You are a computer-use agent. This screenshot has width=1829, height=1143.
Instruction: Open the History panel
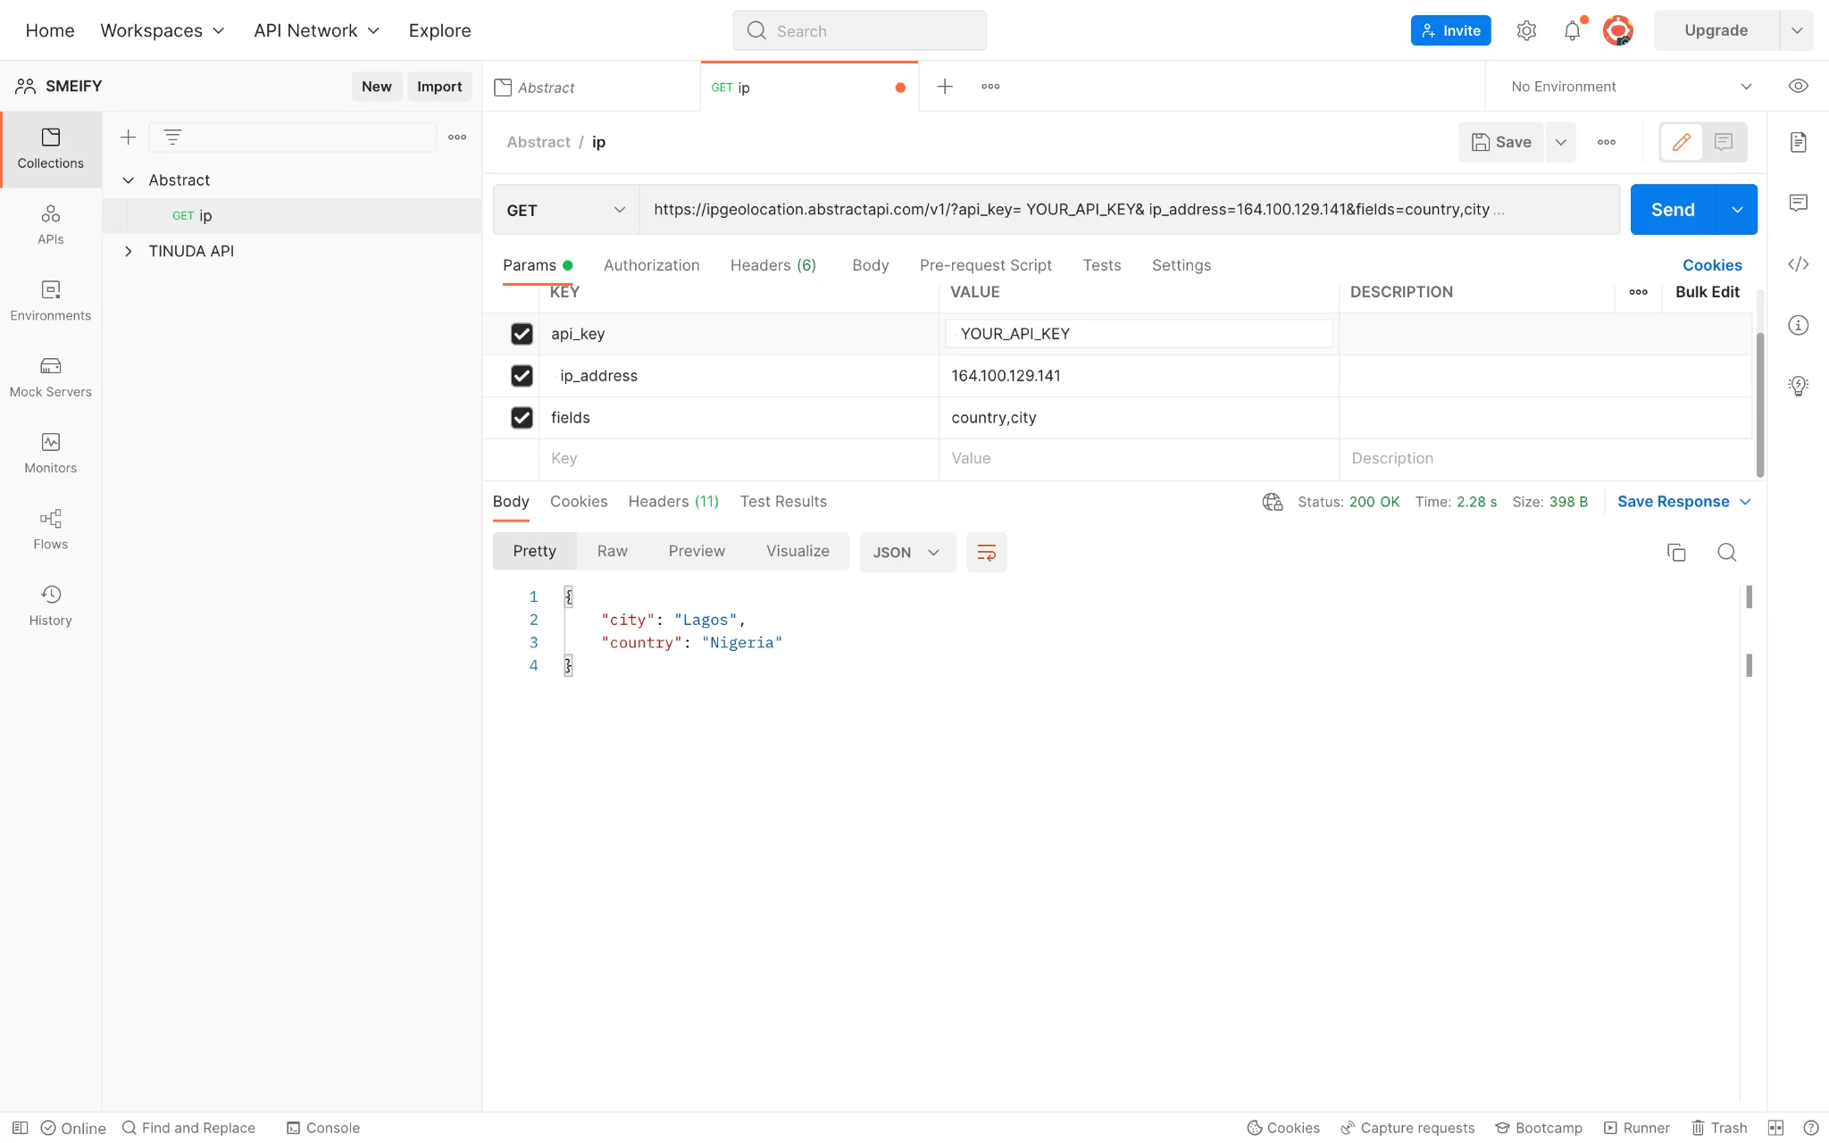point(50,604)
